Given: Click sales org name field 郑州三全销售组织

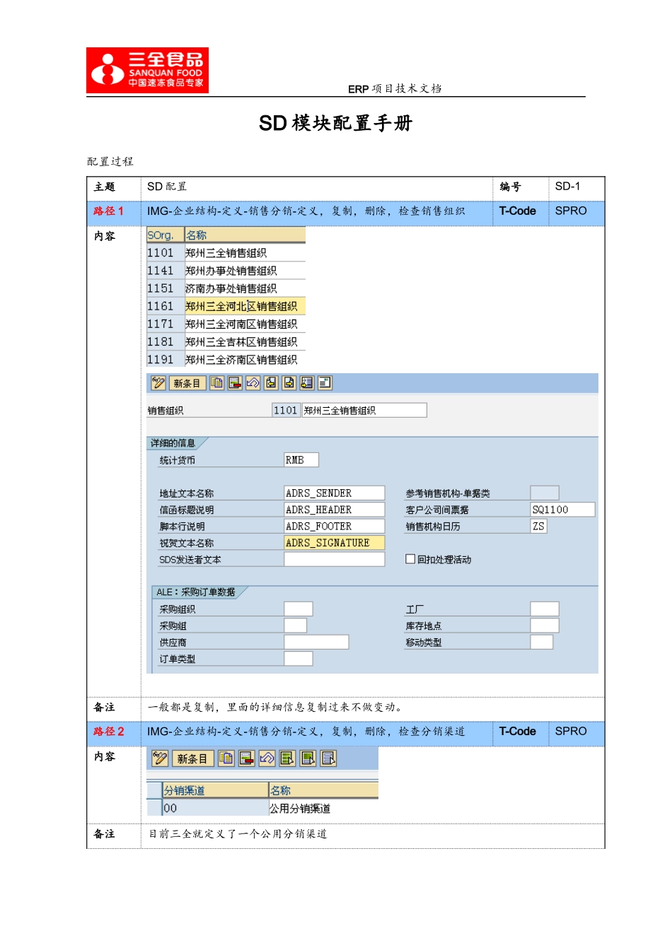Looking at the screenshot, I should (x=364, y=410).
